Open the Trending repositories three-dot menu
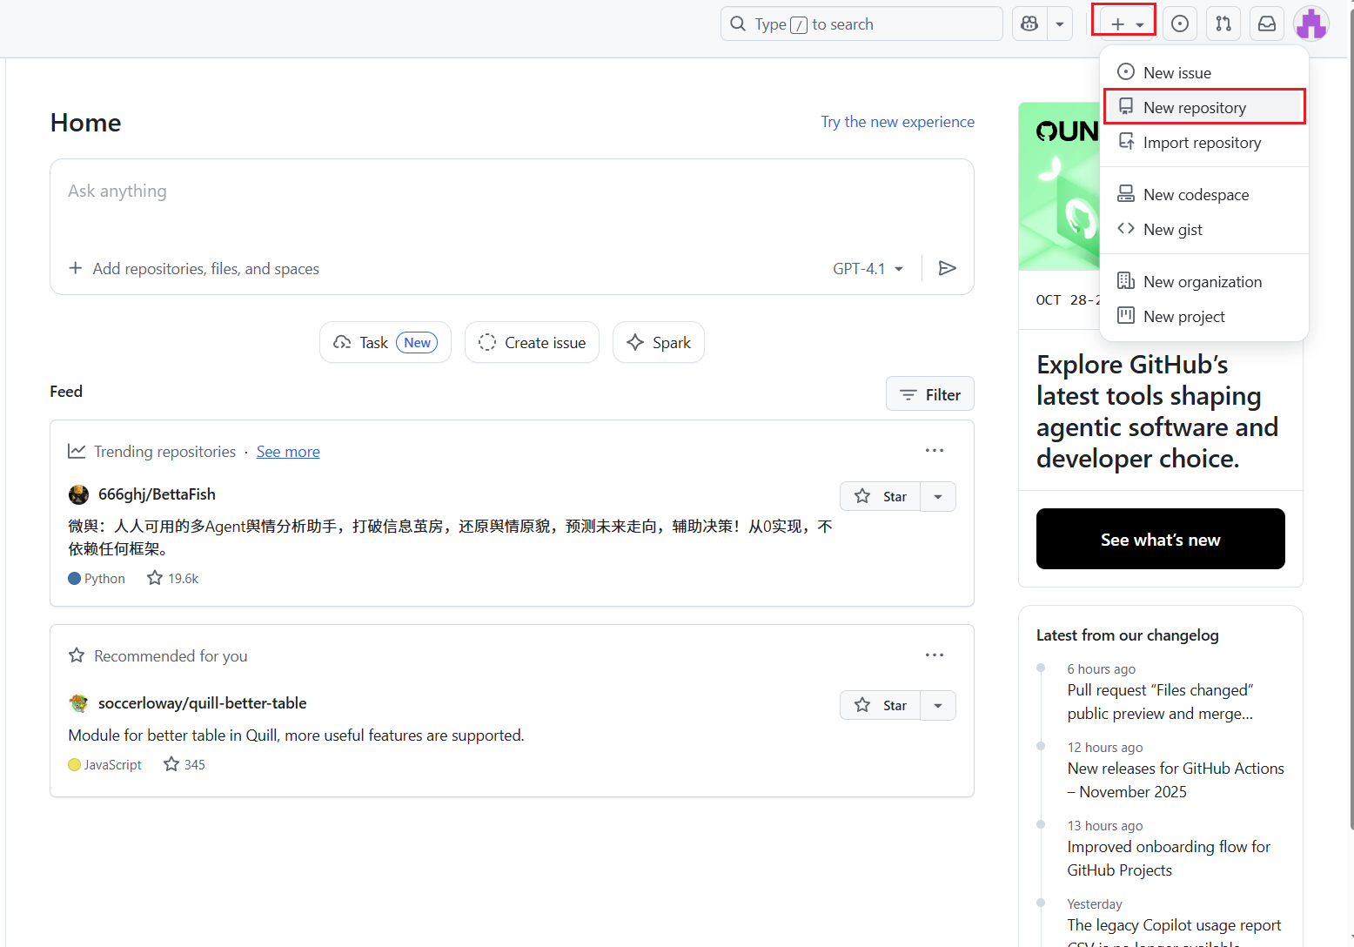This screenshot has width=1354, height=947. [x=935, y=451]
